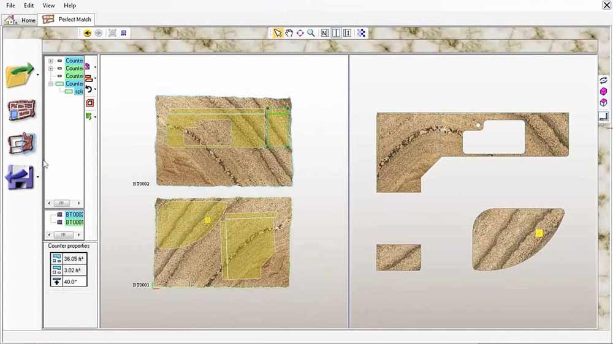Click the blue checkered pattern icon
613x344 pixels.
[x=361, y=33]
